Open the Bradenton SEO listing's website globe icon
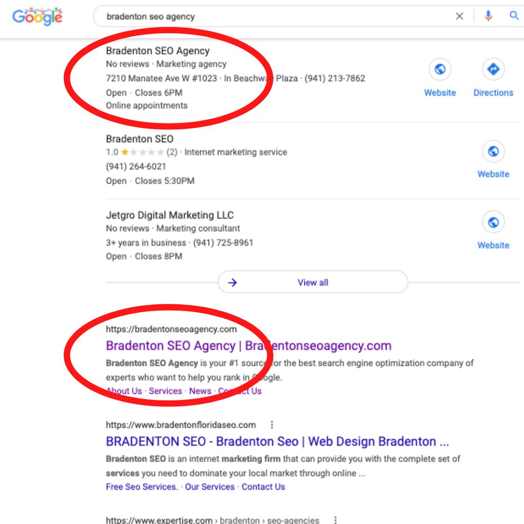The image size is (524, 524). point(493,151)
